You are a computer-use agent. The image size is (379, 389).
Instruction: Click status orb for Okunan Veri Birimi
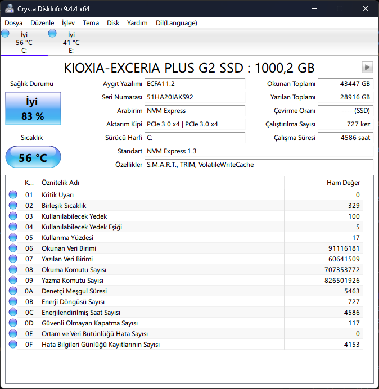pos(13,248)
